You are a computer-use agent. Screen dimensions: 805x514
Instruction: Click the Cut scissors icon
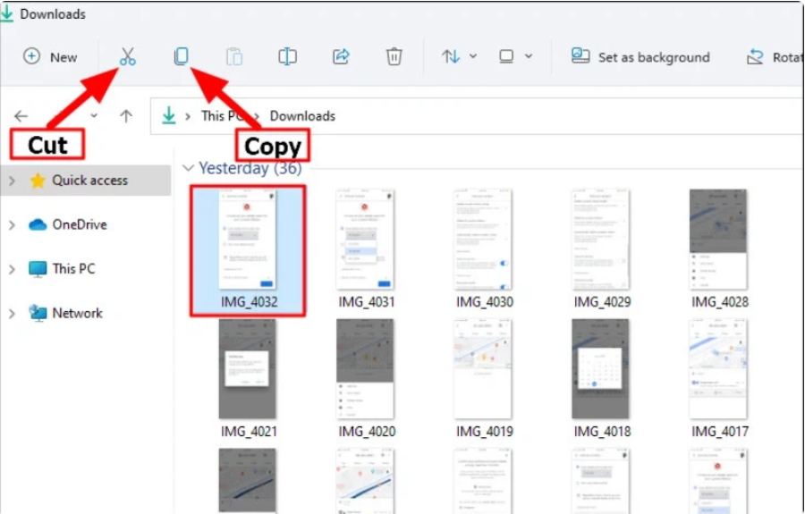[127, 56]
